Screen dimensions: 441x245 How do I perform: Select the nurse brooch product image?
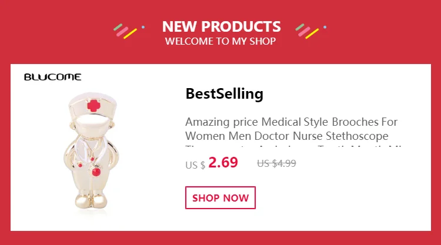coord(92,150)
